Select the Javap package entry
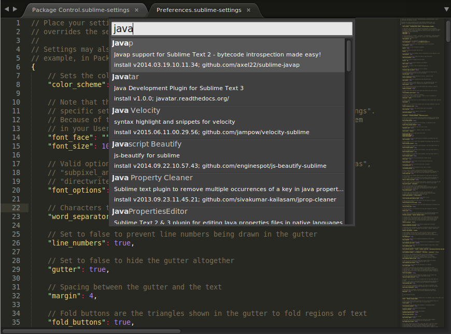 [228, 54]
